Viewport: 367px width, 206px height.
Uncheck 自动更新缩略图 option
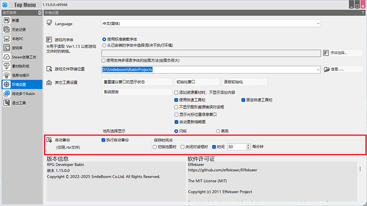click(177, 122)
